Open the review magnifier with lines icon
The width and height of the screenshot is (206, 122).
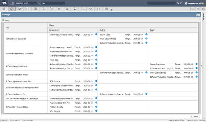(59, 9)
